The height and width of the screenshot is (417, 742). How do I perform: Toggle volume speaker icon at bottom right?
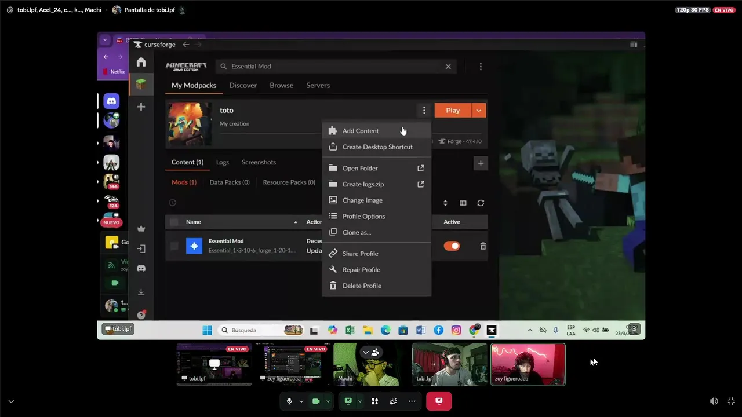coord(714,401)
